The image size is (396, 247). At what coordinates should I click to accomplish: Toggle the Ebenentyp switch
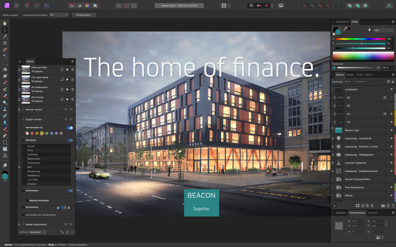coord(70,140)
